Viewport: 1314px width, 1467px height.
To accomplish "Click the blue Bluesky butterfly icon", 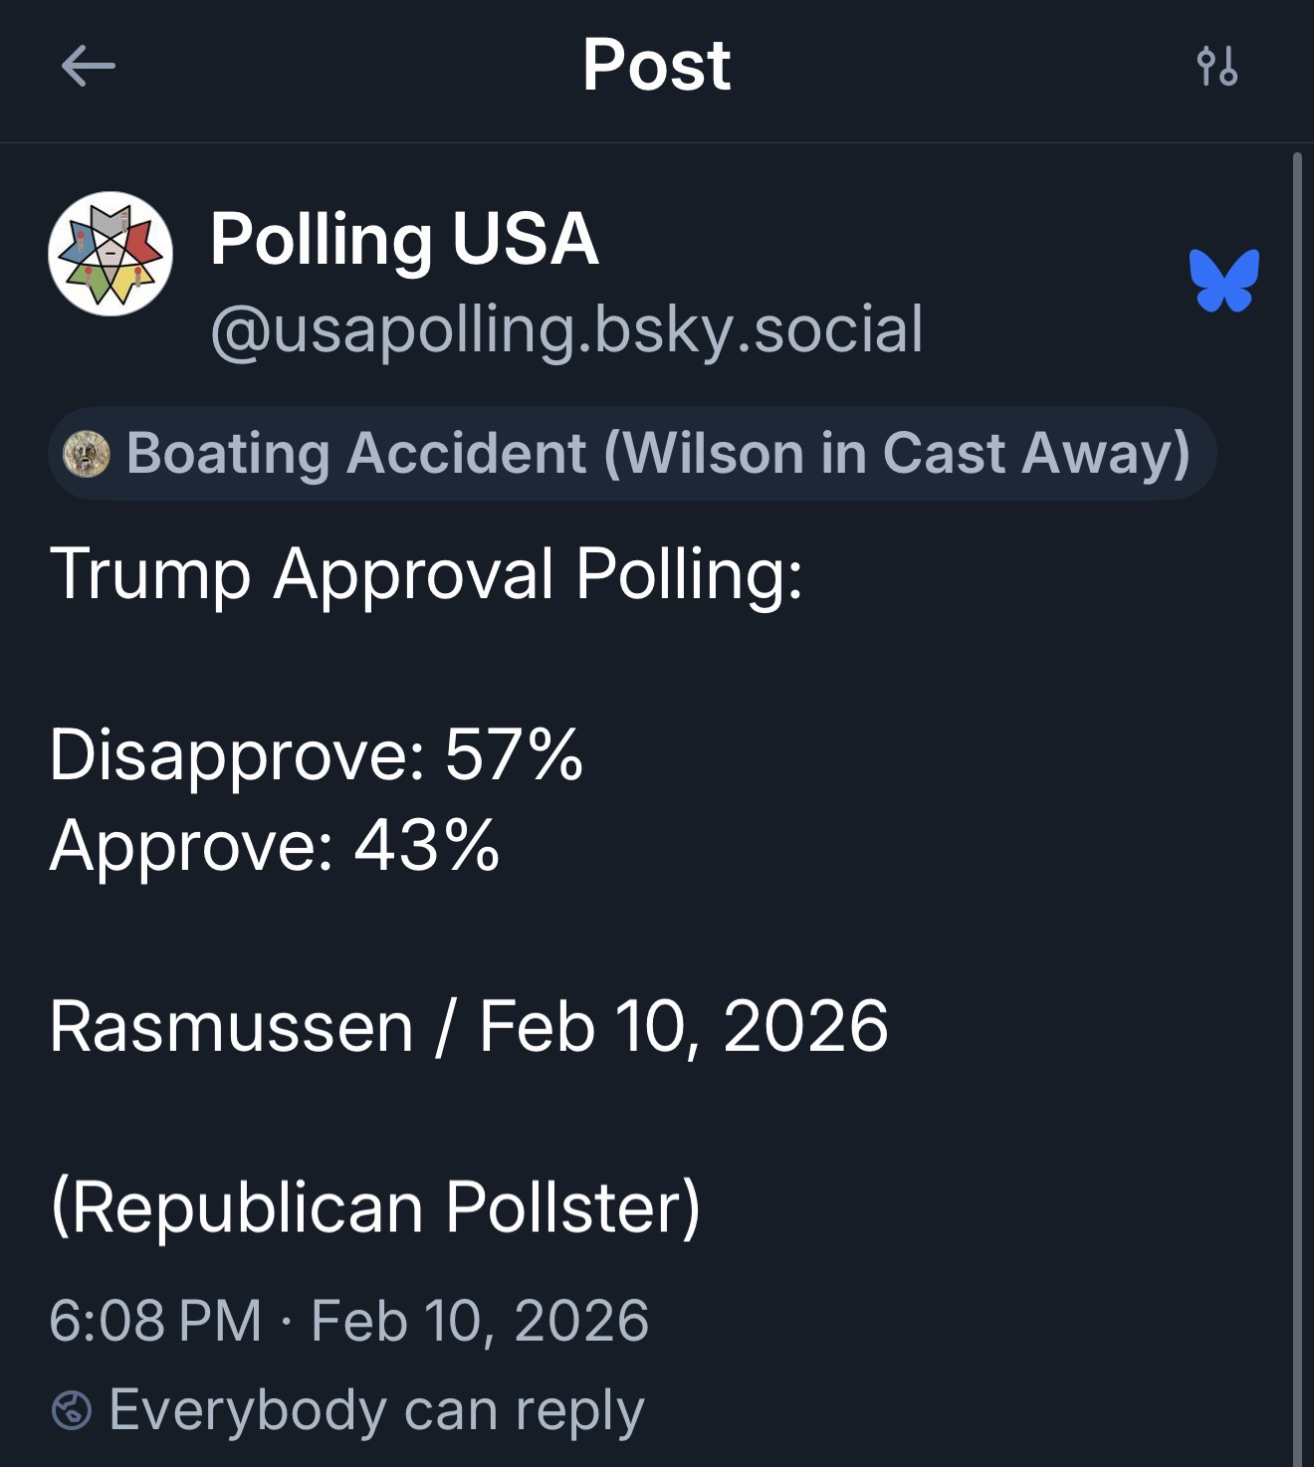I will point(1223,280).
